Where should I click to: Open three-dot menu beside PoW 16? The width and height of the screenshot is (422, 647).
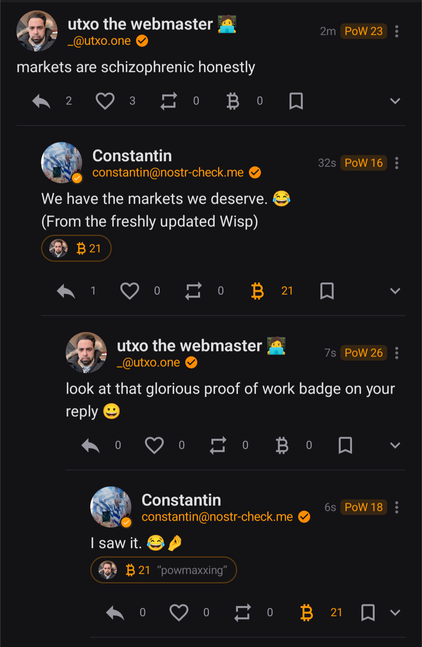click(x=397, y=163)
